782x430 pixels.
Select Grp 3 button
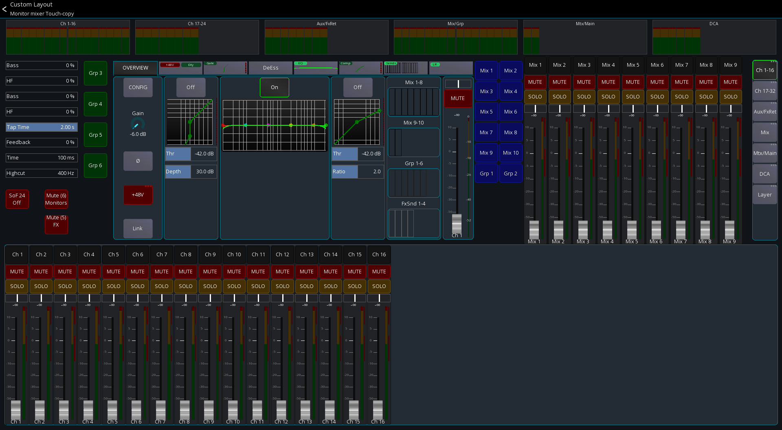pyautogui.click(x=95, y=73)
